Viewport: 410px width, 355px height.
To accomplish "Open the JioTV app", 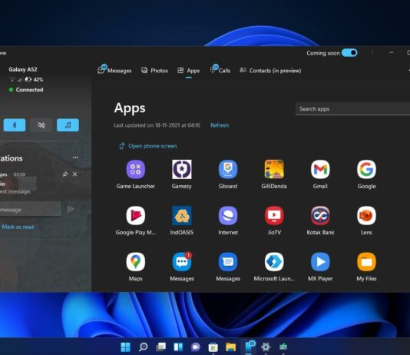I will pos(274,216).
